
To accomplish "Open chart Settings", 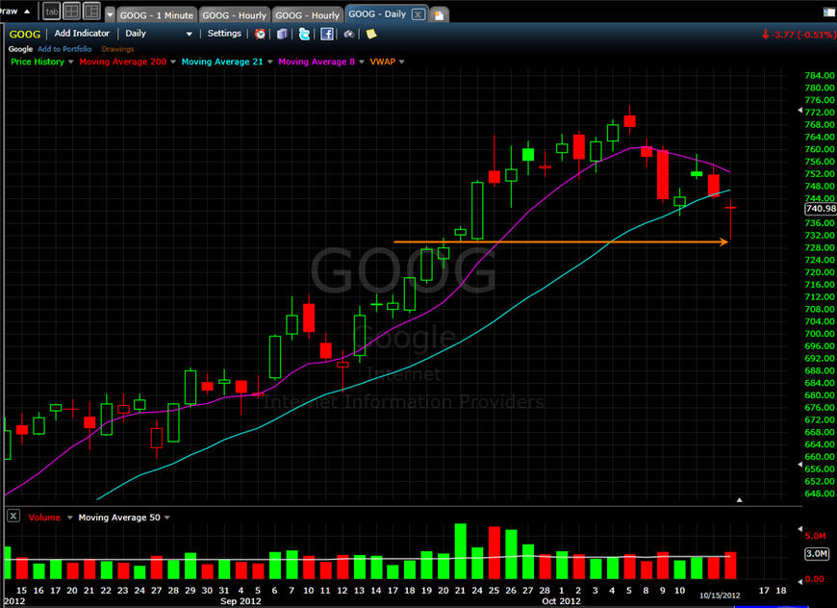I will click(224, 33).
